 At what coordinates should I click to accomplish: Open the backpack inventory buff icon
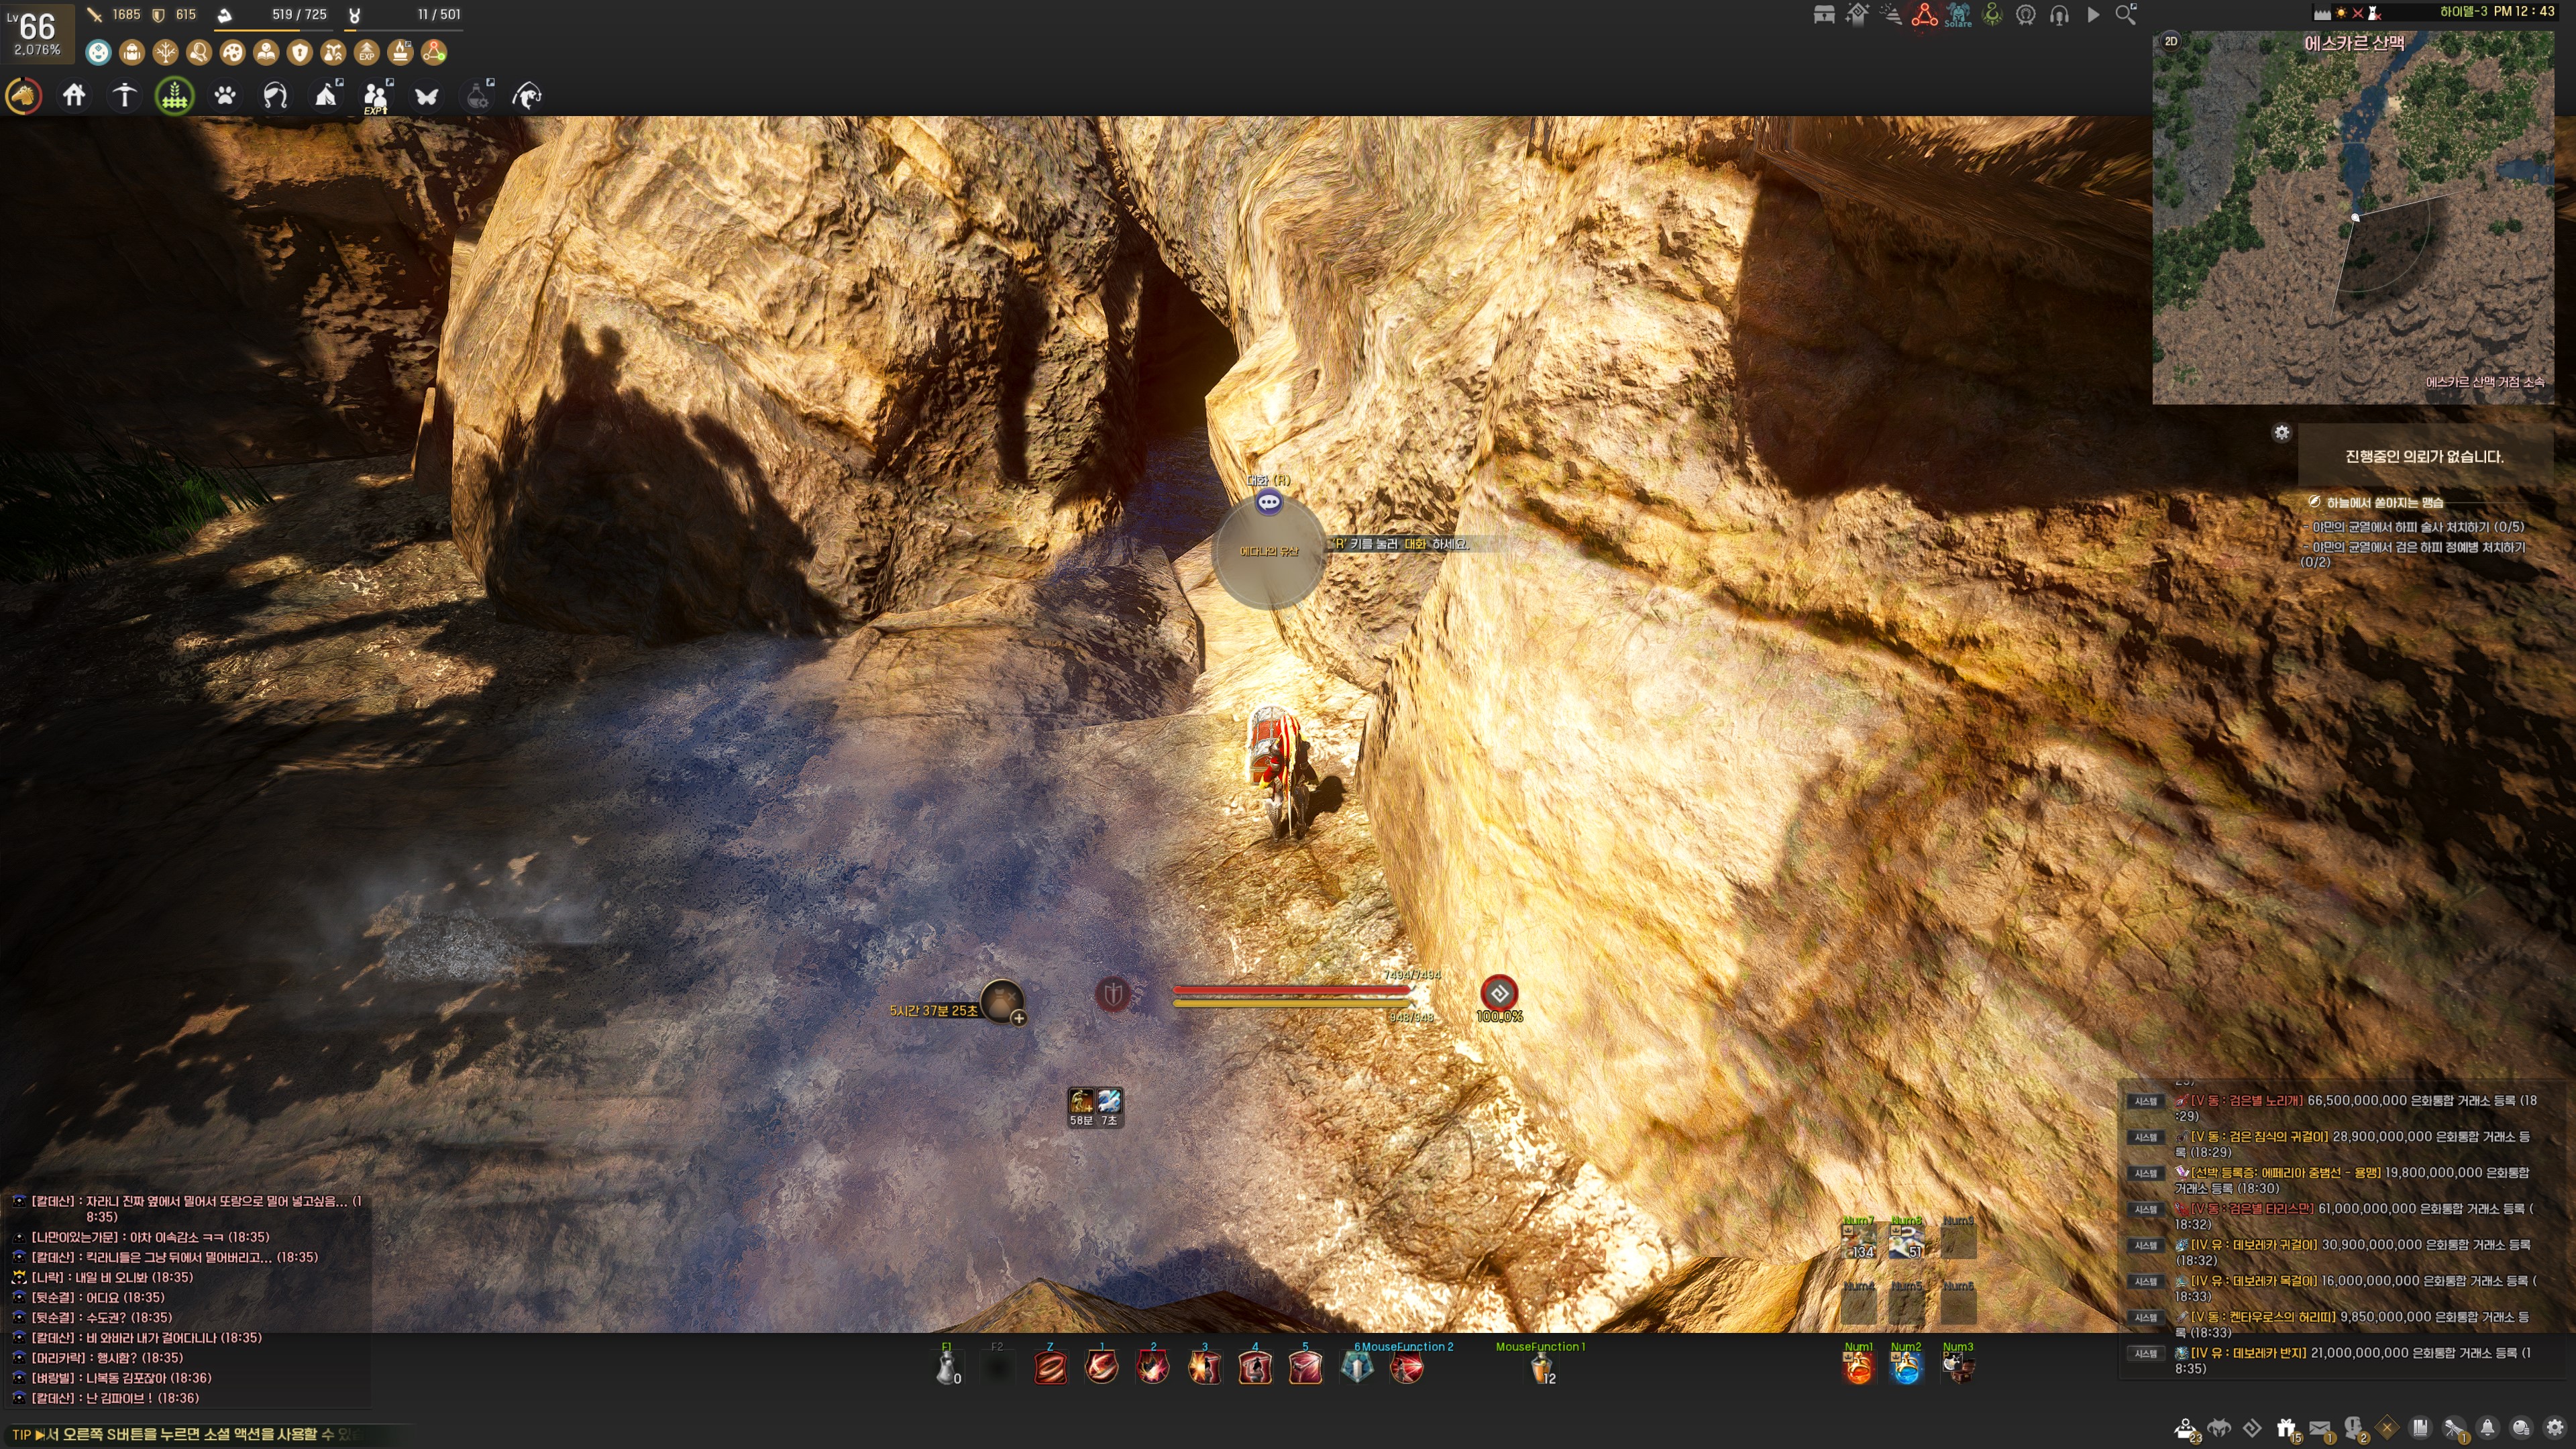[x=131, y=52]
